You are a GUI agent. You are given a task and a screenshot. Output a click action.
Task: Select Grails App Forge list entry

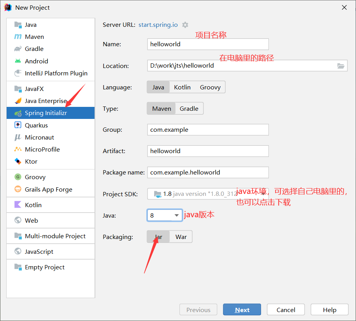51,189
